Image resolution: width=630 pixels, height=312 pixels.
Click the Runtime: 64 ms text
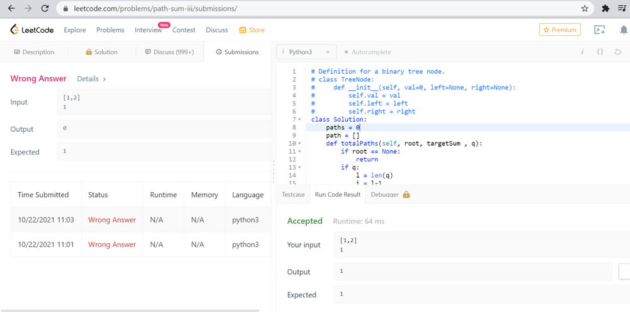click(x=359, y=221)
